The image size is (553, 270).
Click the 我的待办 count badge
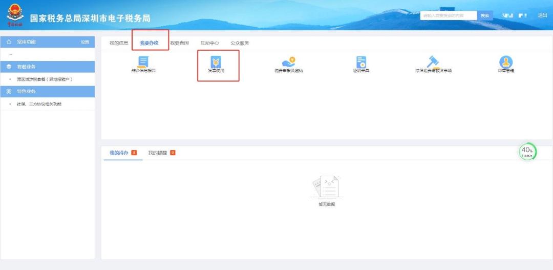click(134, 153)
